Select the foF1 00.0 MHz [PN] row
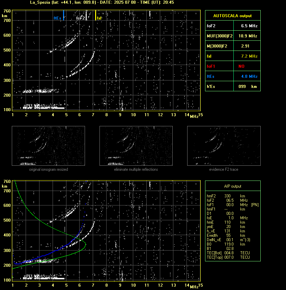 click(x=233, y=205)
